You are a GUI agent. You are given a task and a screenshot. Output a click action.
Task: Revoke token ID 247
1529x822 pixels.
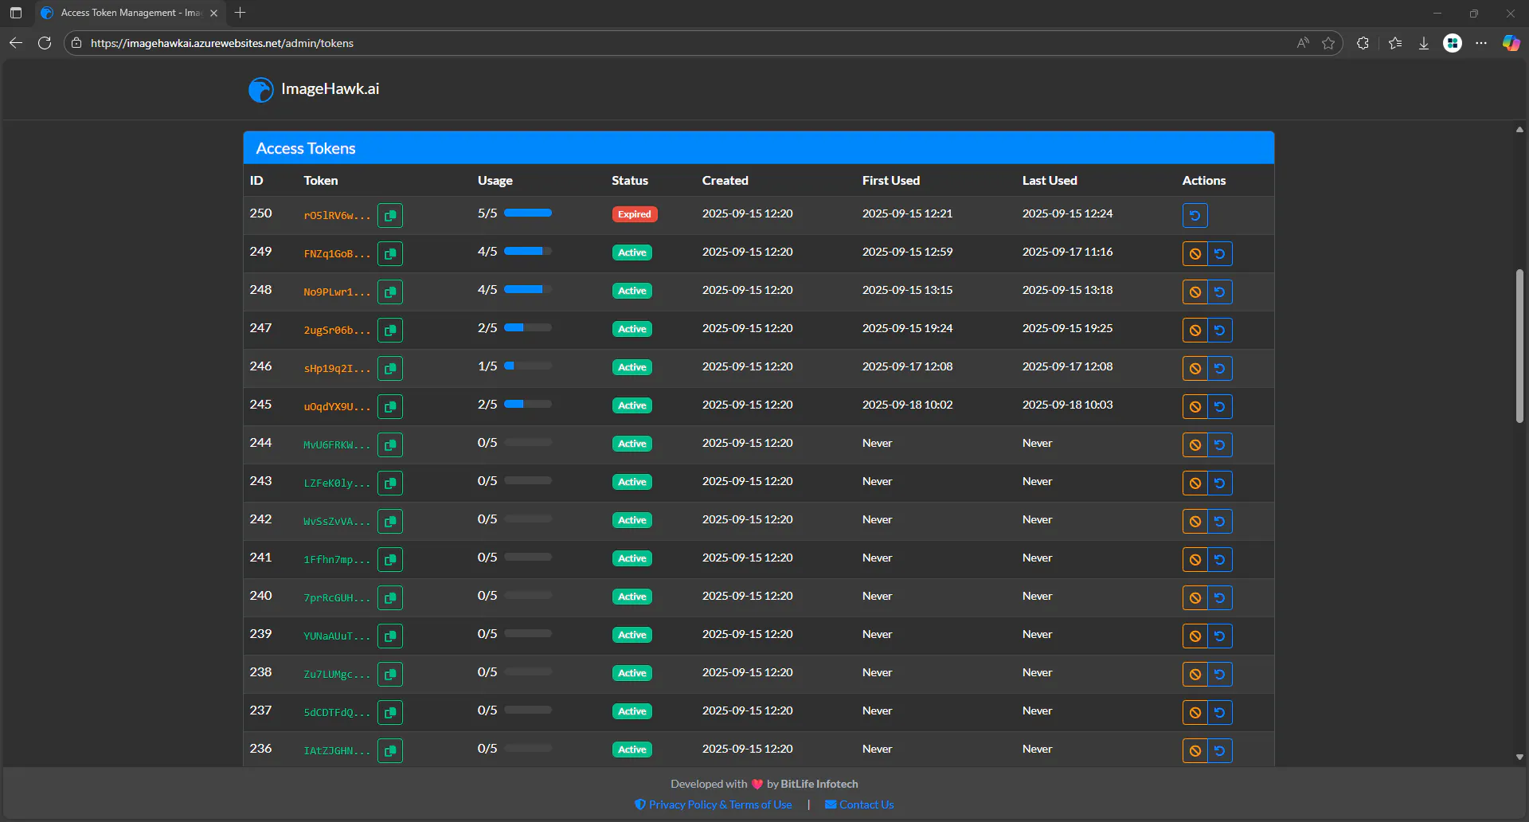(x=1195, y=330)
